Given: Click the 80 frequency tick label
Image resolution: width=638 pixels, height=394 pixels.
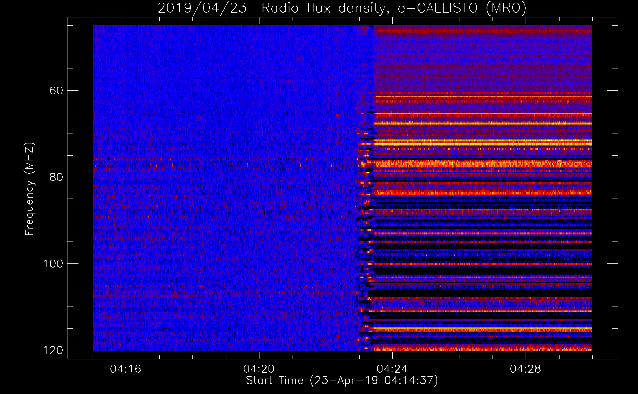Looking at the screenshot, I should coord(56,177).
